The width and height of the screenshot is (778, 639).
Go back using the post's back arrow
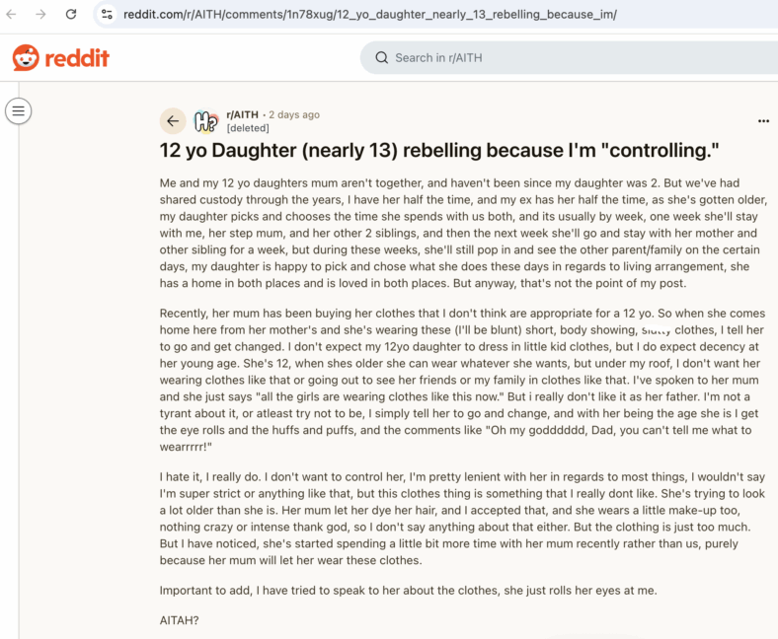click(x=173, y=121)
